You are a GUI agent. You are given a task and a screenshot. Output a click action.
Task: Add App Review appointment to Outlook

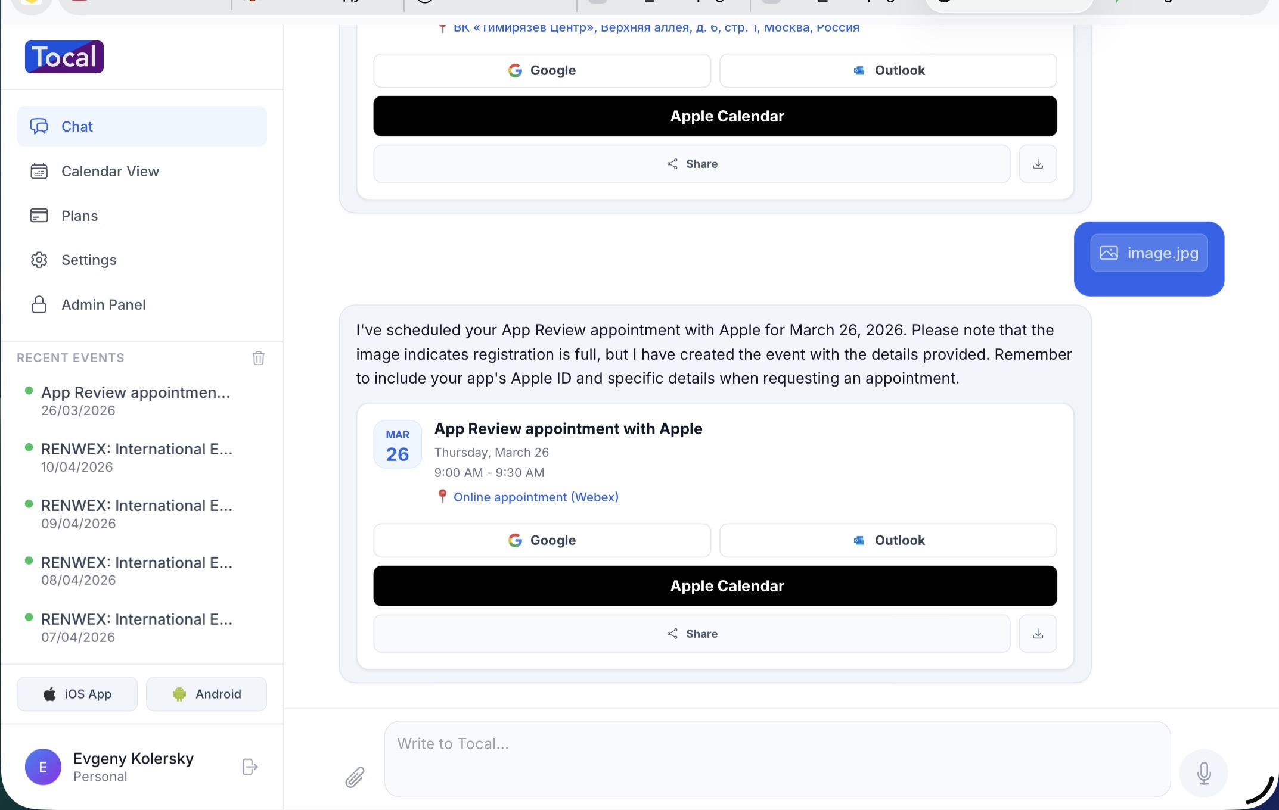coord(888,540)
